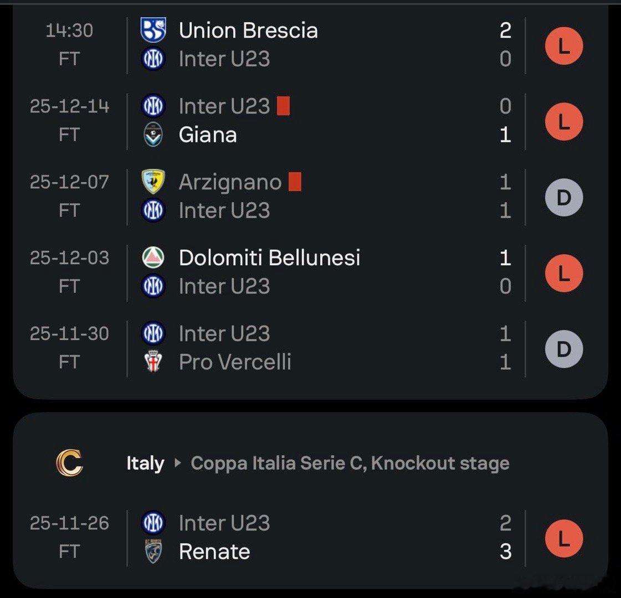
Task: Click the grey D badge for Pro Vercelli match
Action: point(563,349)
